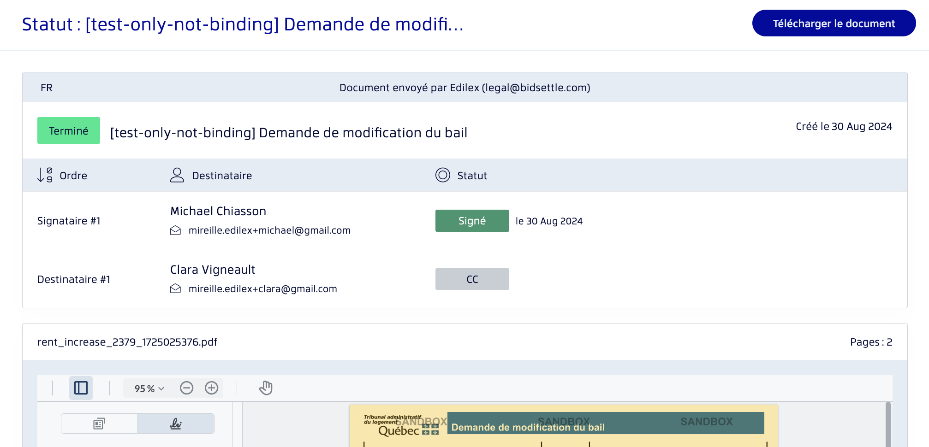Image resolution: width=929 pixels, height=447 pixels.
Task: Click the CC status badge
Action: click(472, 279)
